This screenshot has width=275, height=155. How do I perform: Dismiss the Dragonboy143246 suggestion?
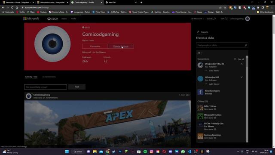tap(241, 64)
